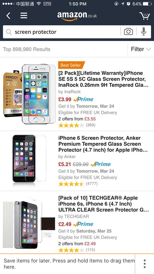The image size is (154, 274).
Task: Open TECHGEAR Pack of 10 protector listing
Action: [x=104, y=204]
